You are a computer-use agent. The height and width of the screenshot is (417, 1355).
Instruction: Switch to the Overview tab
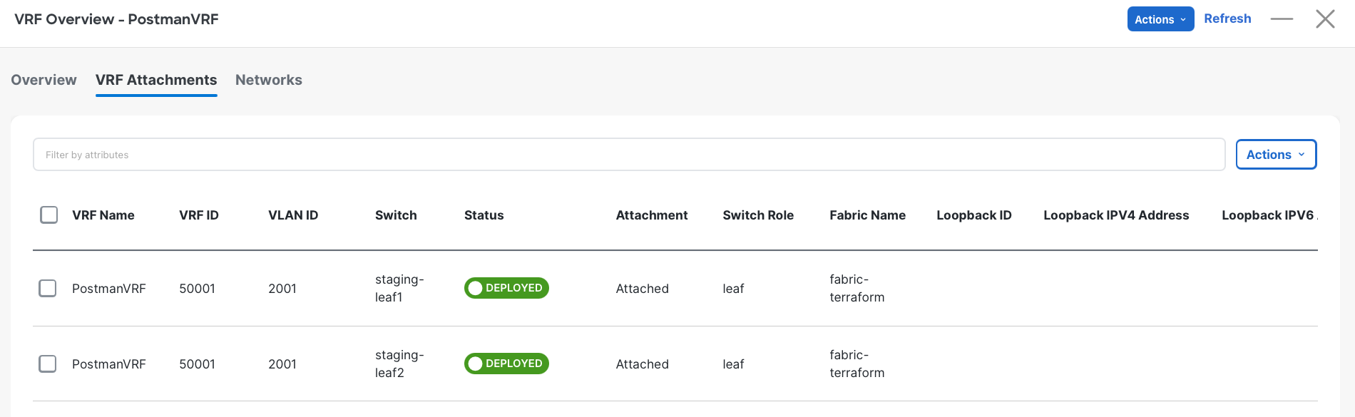(x=44, y=80)
